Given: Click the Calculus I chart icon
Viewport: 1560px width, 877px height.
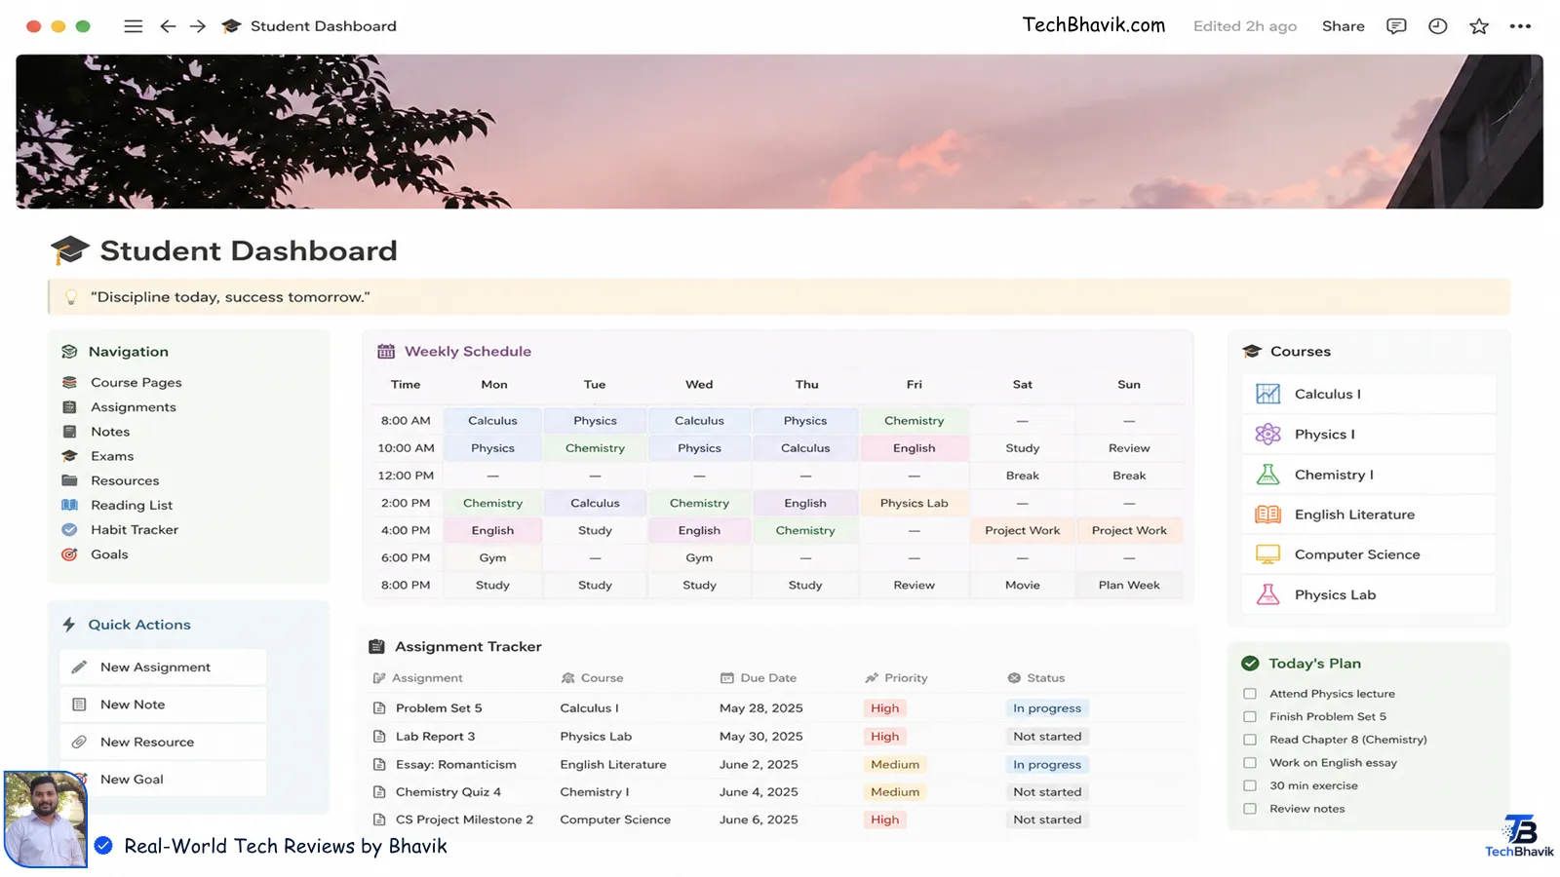Looking at the screenshot, I should click(1267, 394).
